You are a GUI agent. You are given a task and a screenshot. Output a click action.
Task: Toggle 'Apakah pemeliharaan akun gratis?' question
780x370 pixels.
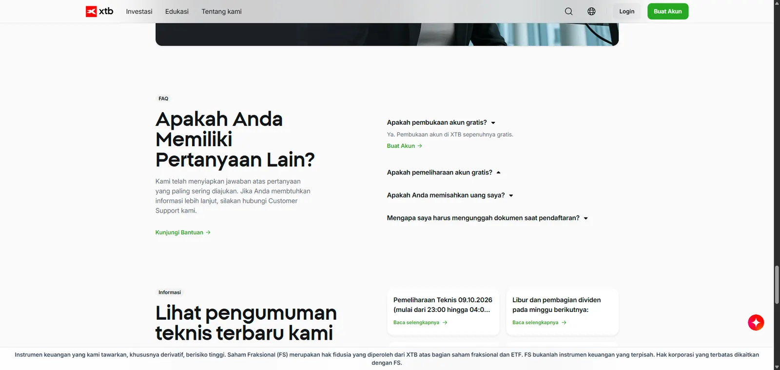444,173
